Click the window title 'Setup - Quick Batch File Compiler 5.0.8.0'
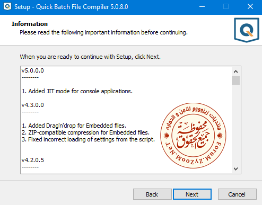This screenshot has width=262, height=205. pyautogui.click(x=71, y=7)
